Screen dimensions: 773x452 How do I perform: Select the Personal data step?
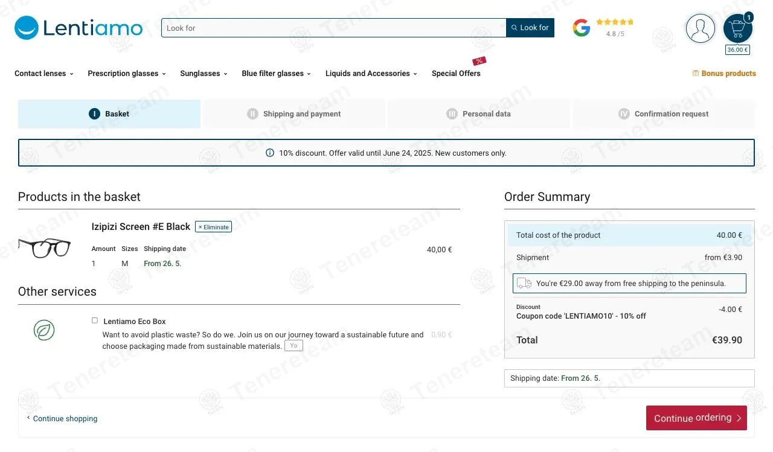click(x=479, y=114)
